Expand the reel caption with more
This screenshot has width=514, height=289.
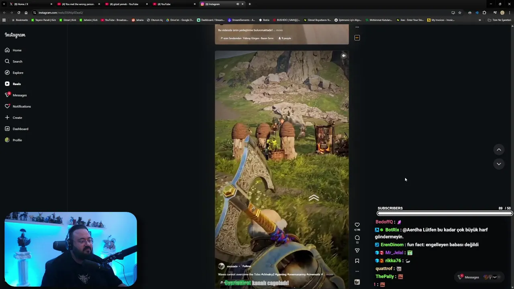(329, 275)
